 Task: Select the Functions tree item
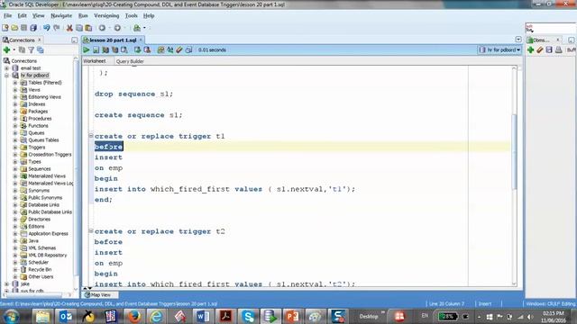point(38,126)
